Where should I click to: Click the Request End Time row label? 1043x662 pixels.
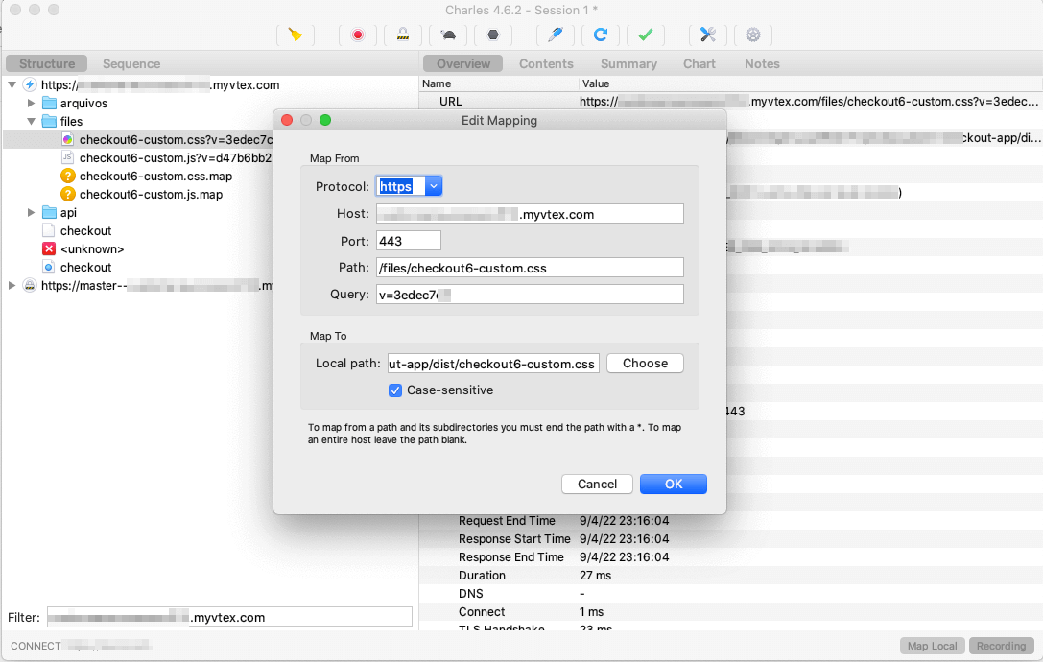tap(507, 520)
